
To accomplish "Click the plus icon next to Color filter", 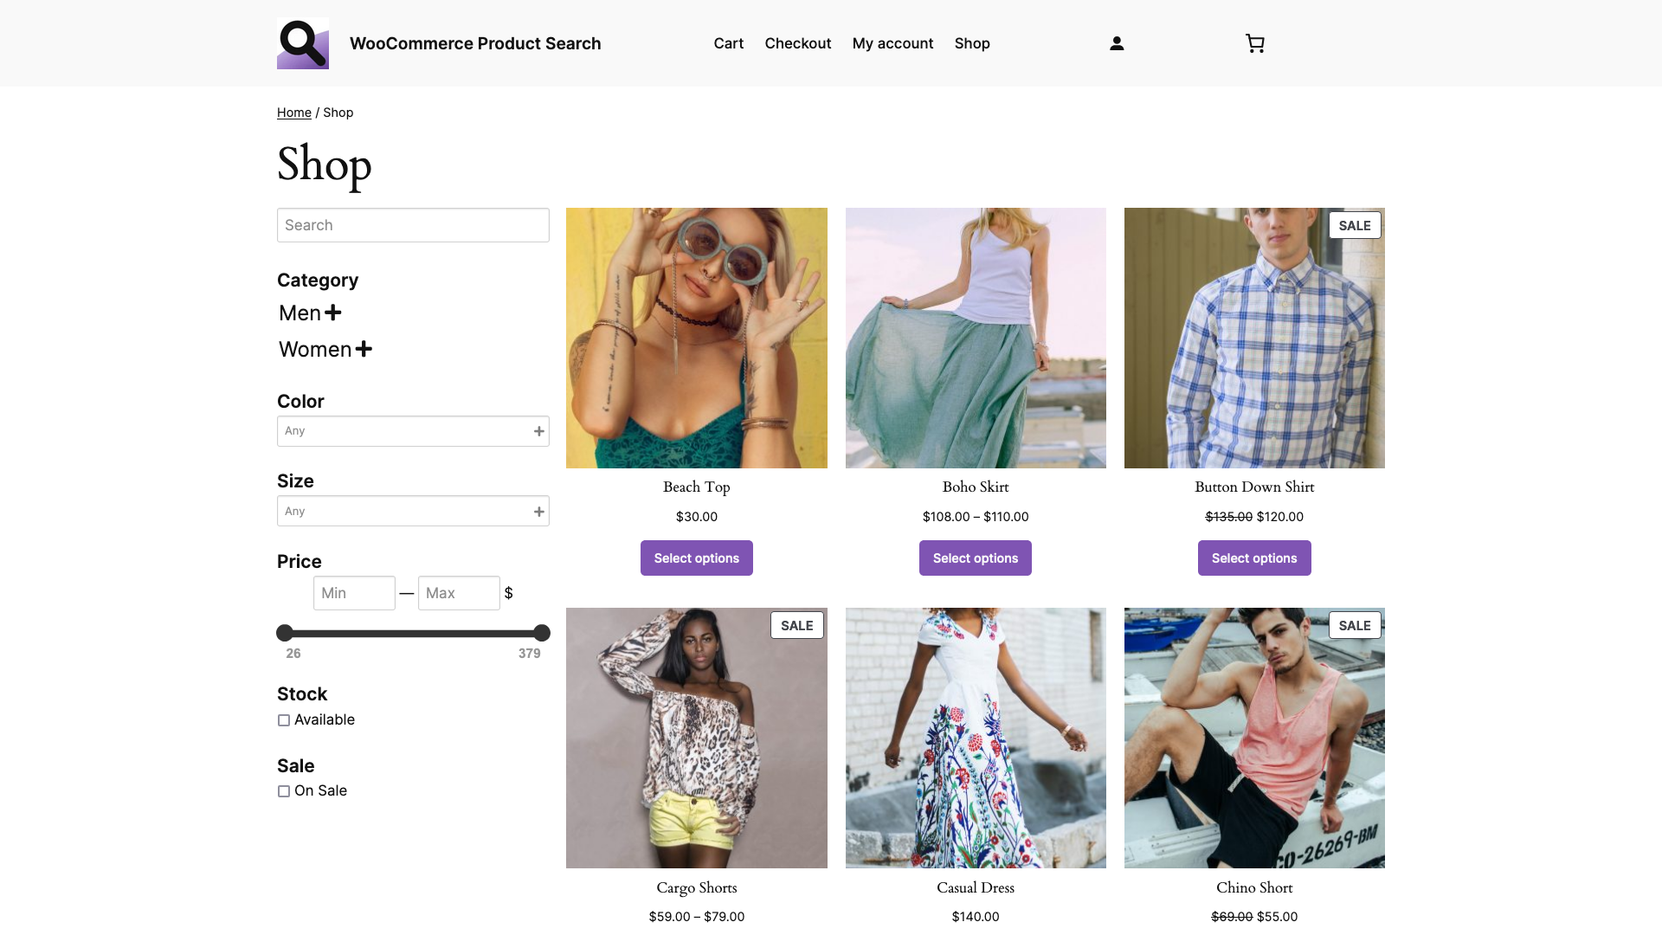I will pos(538,431).
